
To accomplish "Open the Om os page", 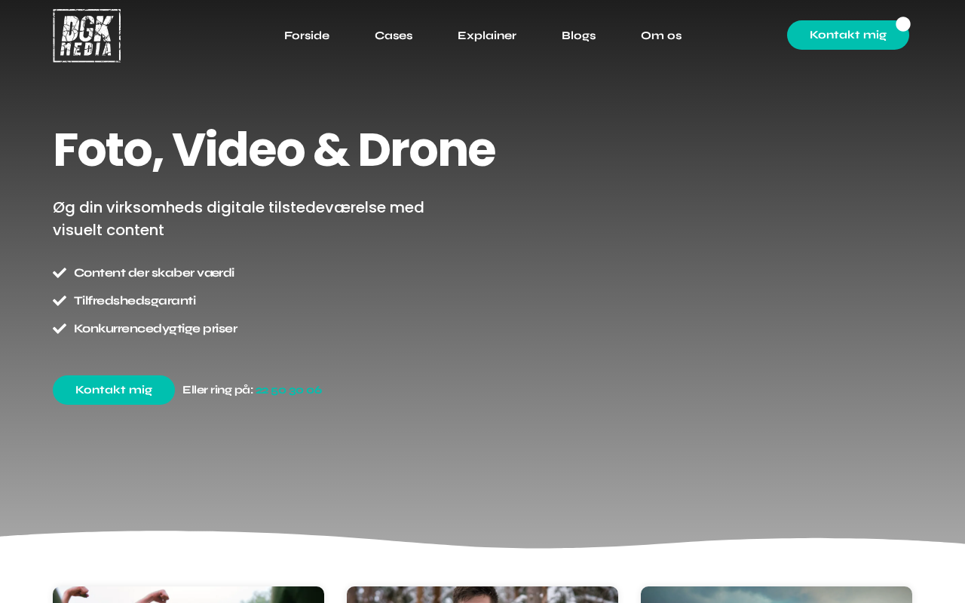I will tap(661, 35).
